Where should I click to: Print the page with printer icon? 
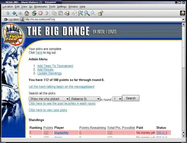tap(67, 13)
